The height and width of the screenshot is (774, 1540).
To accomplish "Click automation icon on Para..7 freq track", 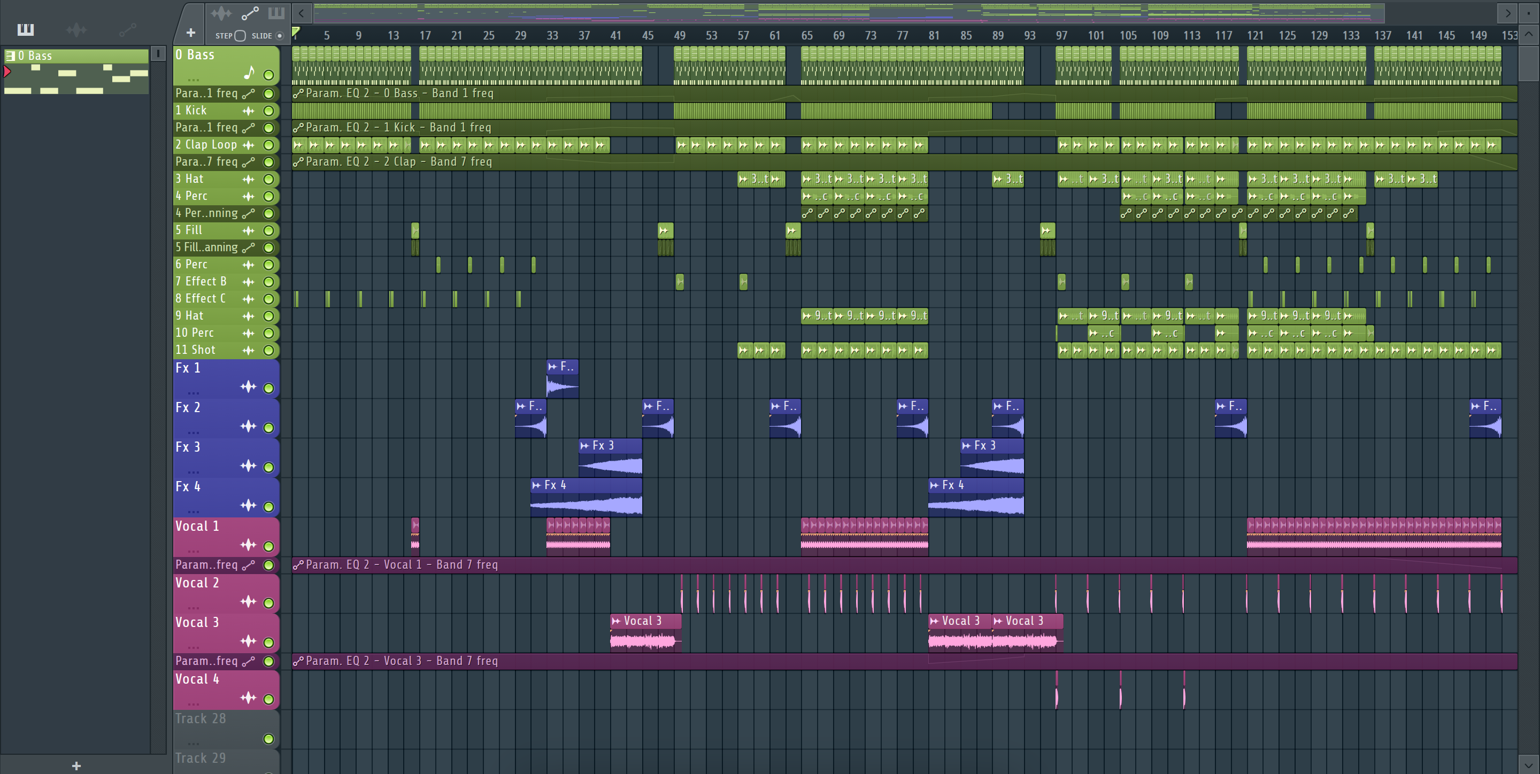I will (x=248, y=162).
